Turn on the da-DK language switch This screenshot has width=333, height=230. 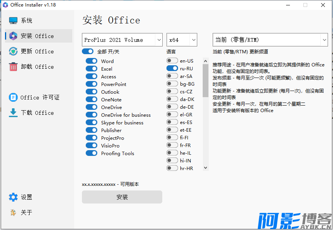coord(172,99)
